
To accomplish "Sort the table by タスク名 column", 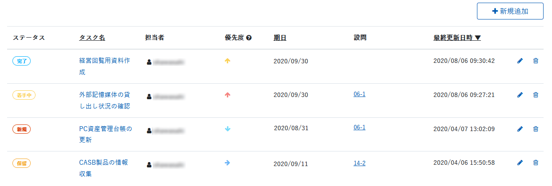I will pyautogui.click(x=92, y=38).
